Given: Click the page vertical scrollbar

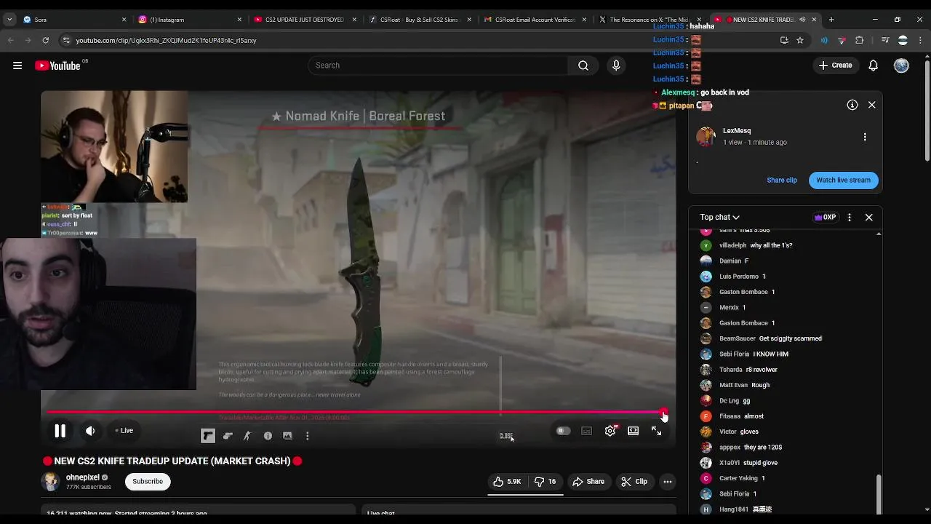Looking at the screenshot, I should (927, 109).
